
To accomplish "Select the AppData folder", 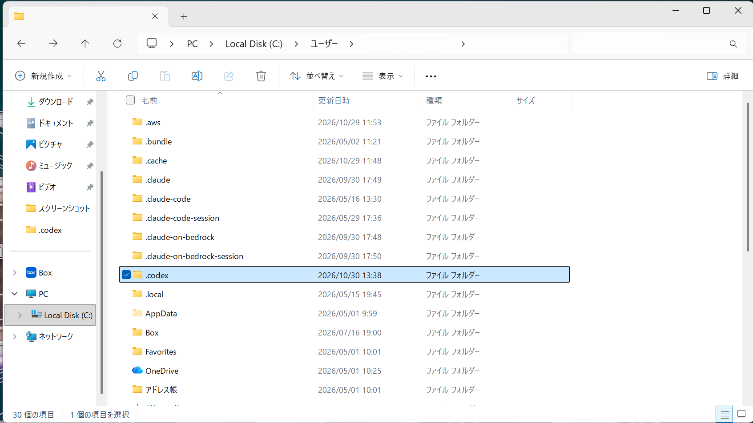I will coord(344,313).
